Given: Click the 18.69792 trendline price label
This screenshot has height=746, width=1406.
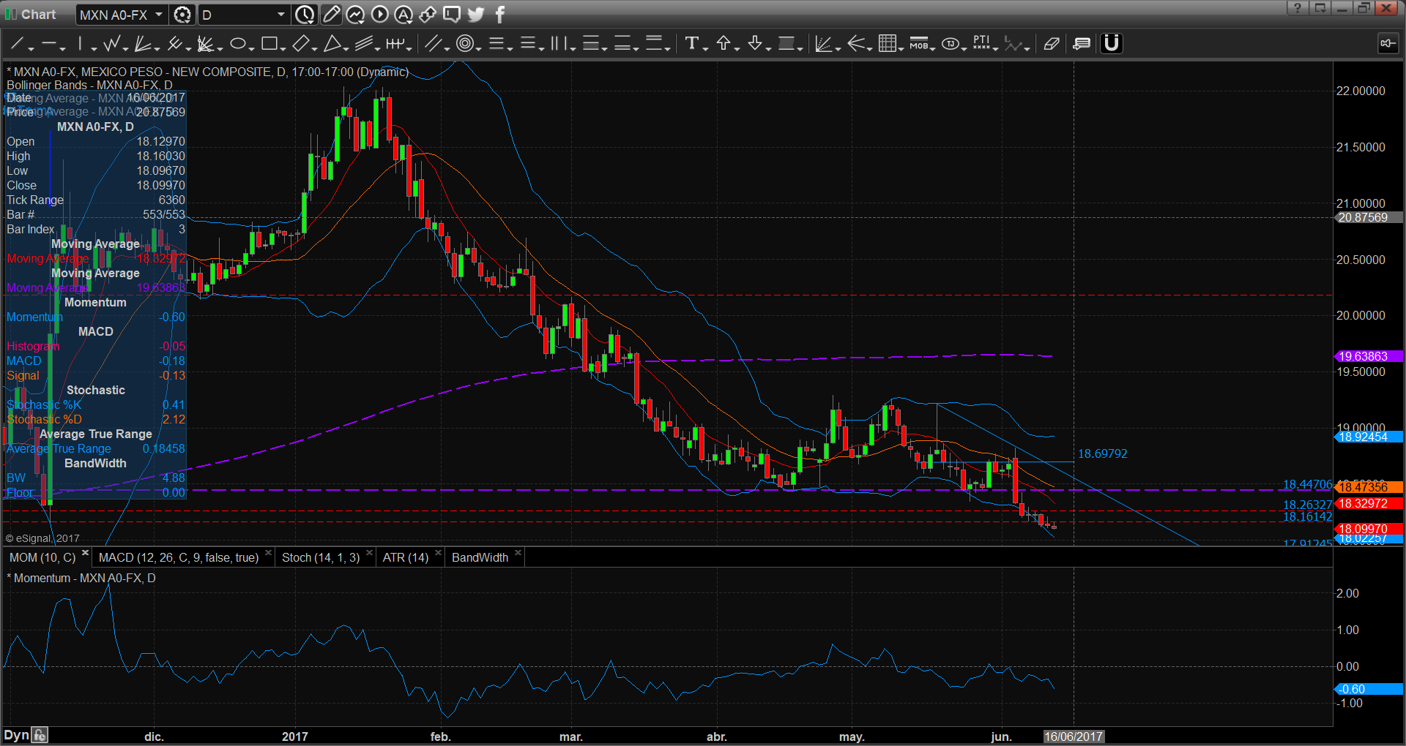Looking at the screenshot, I should (1102, 453).
